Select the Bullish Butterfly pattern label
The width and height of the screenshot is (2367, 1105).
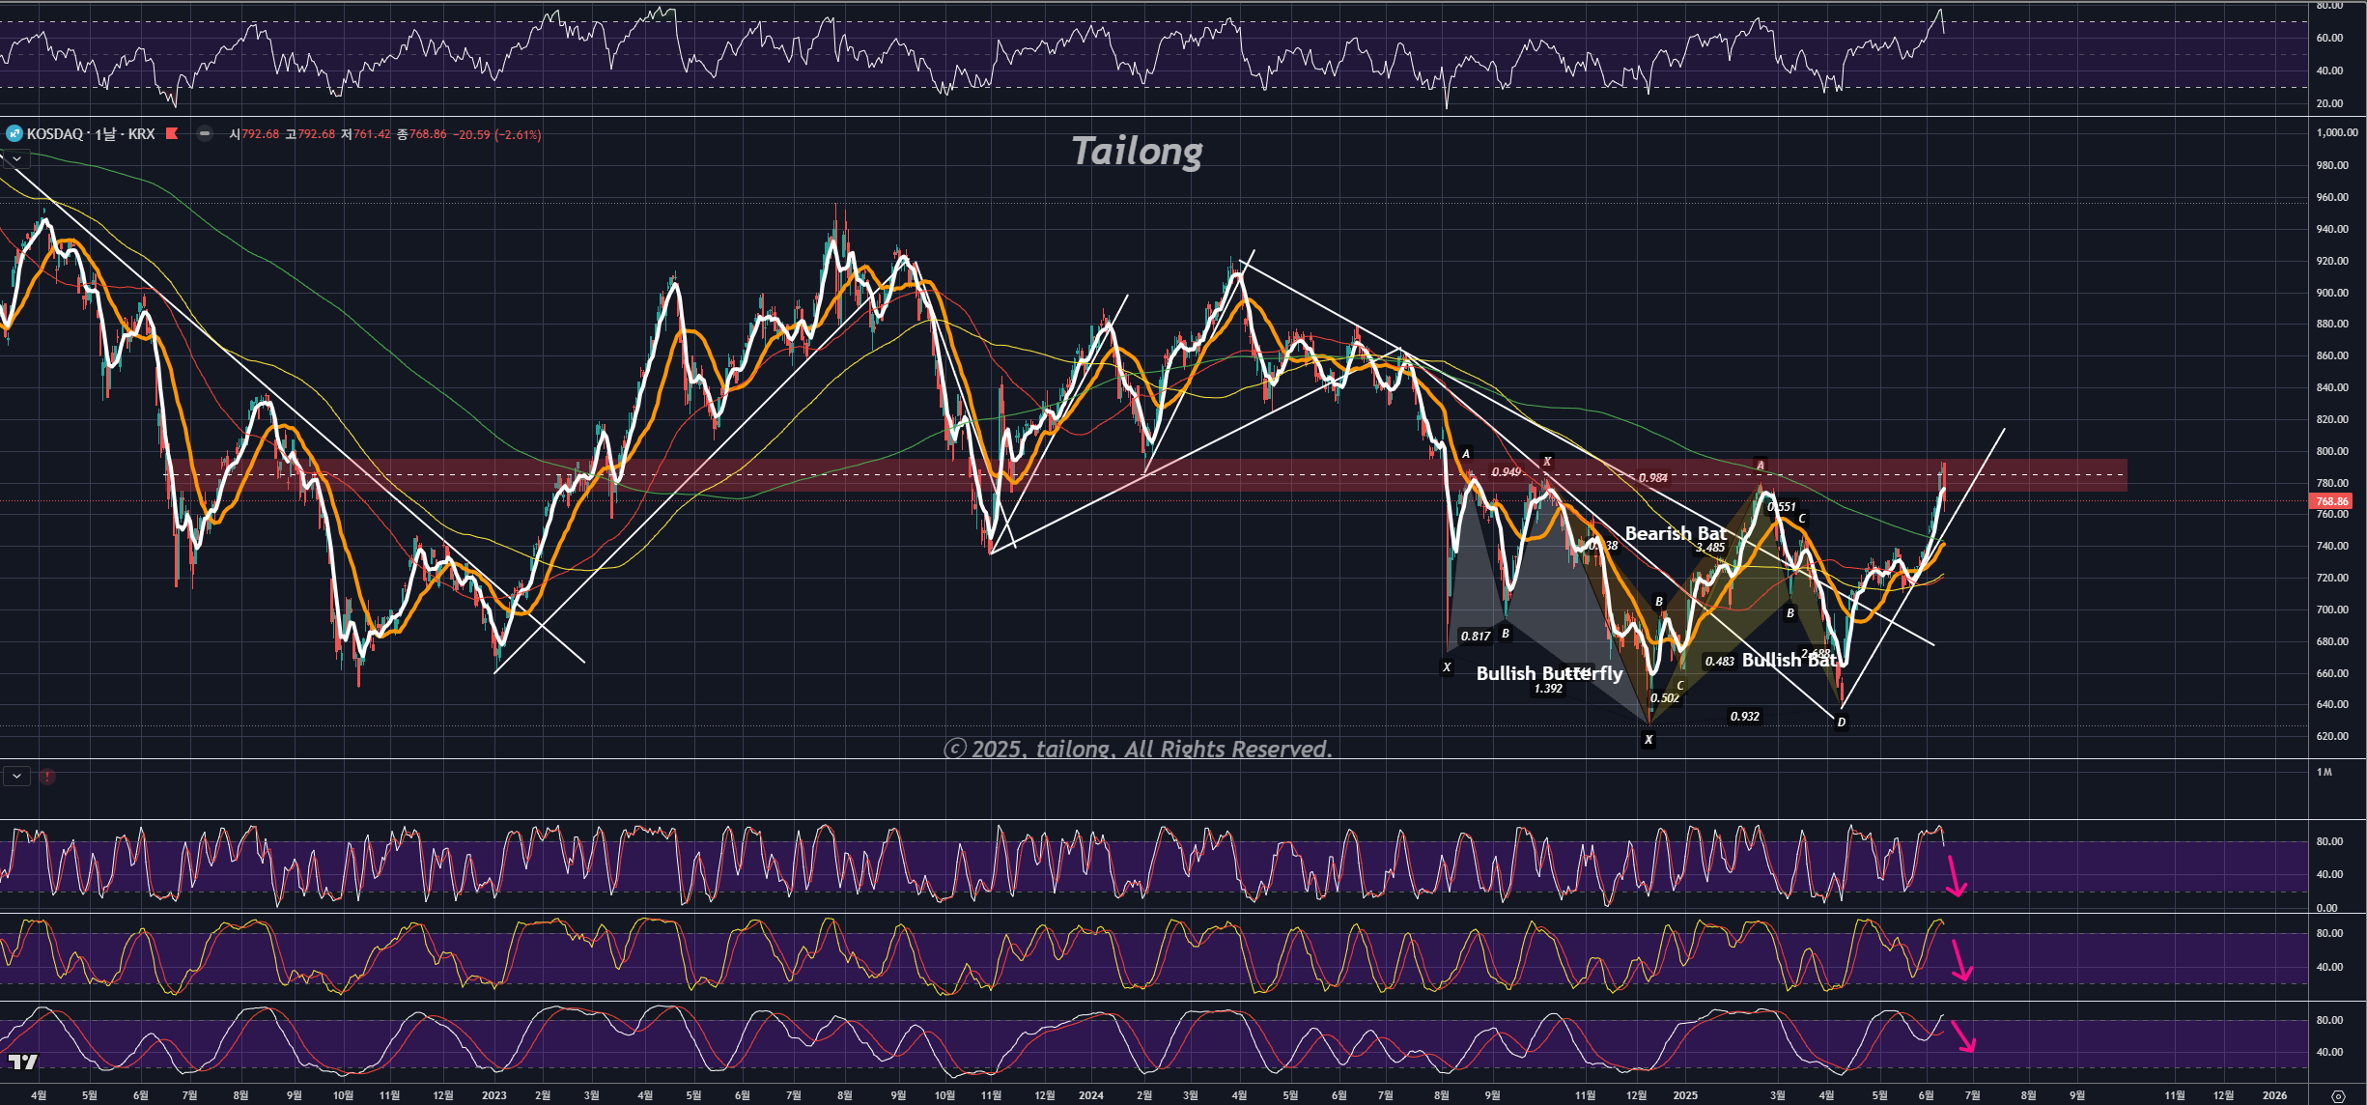tap(1549, 673)
